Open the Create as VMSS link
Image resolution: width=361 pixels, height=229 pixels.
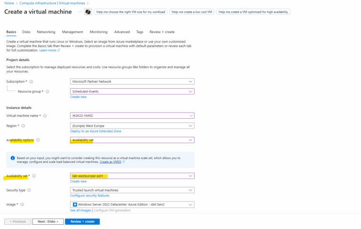point(110,162)
